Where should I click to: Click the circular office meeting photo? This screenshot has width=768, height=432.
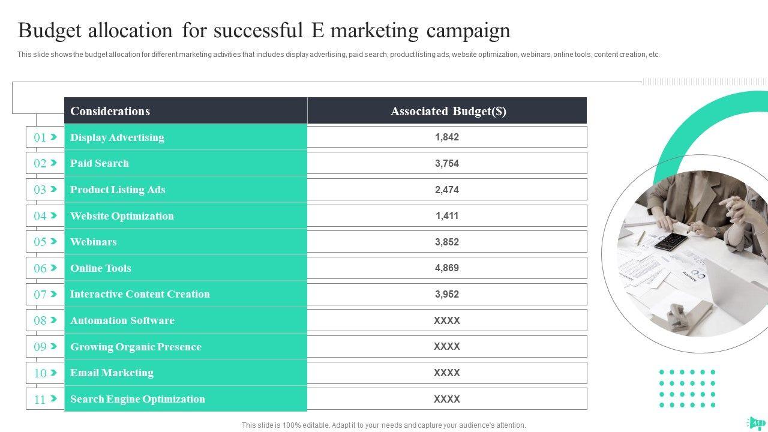pyautogui.click(x=690, y=255)
